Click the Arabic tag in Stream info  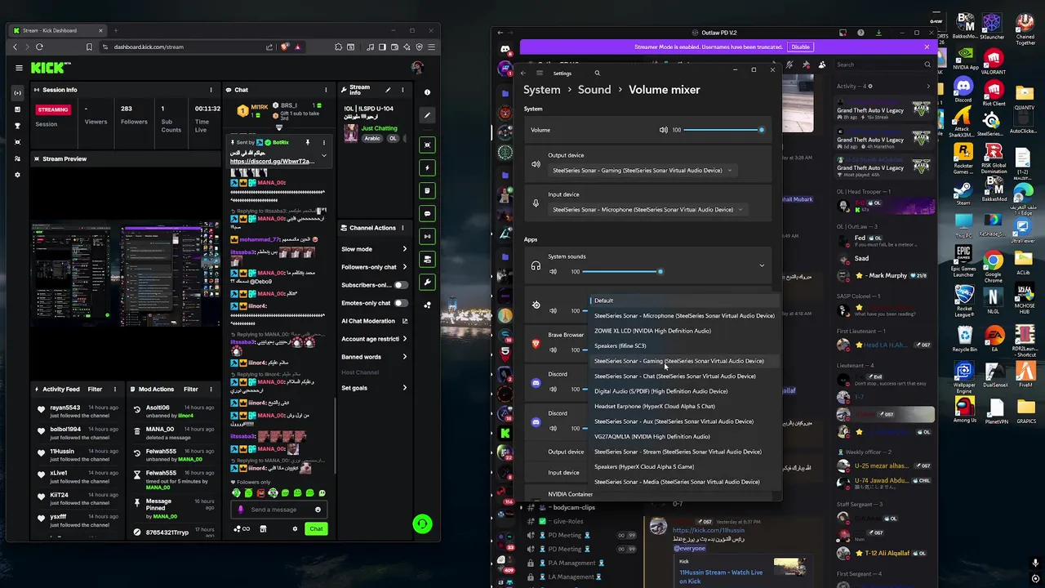pos(371,139)
